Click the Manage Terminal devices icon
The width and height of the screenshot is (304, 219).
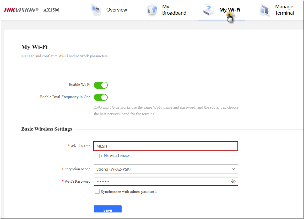(x=265, y=10)
